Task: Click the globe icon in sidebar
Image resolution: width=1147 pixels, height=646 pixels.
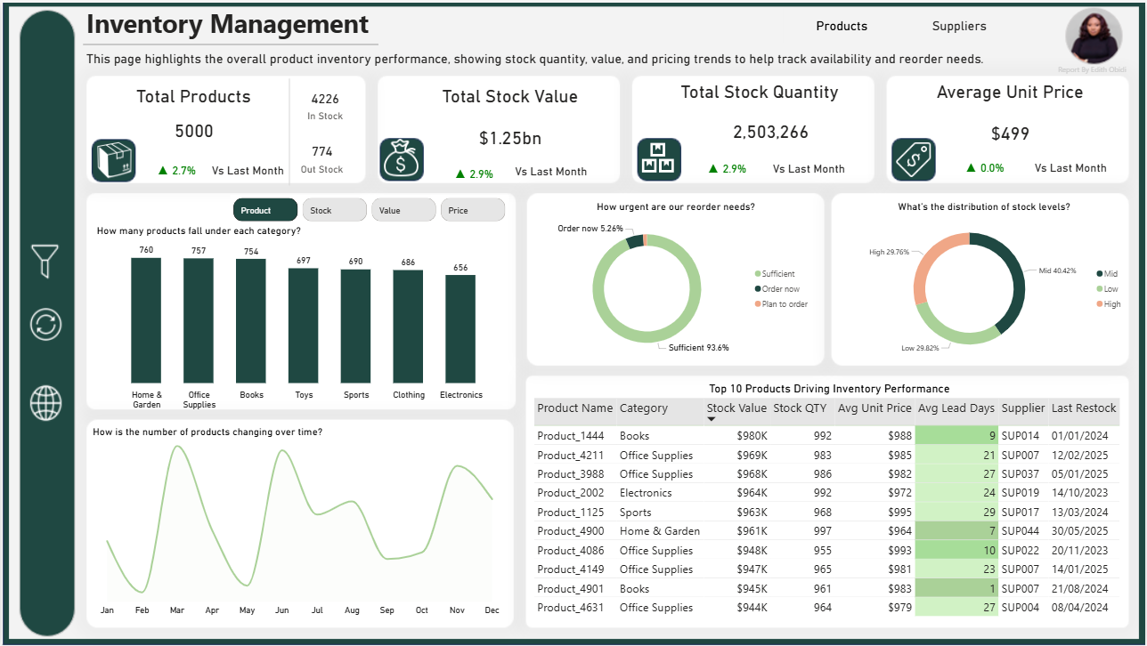Action: coord(45,403)
